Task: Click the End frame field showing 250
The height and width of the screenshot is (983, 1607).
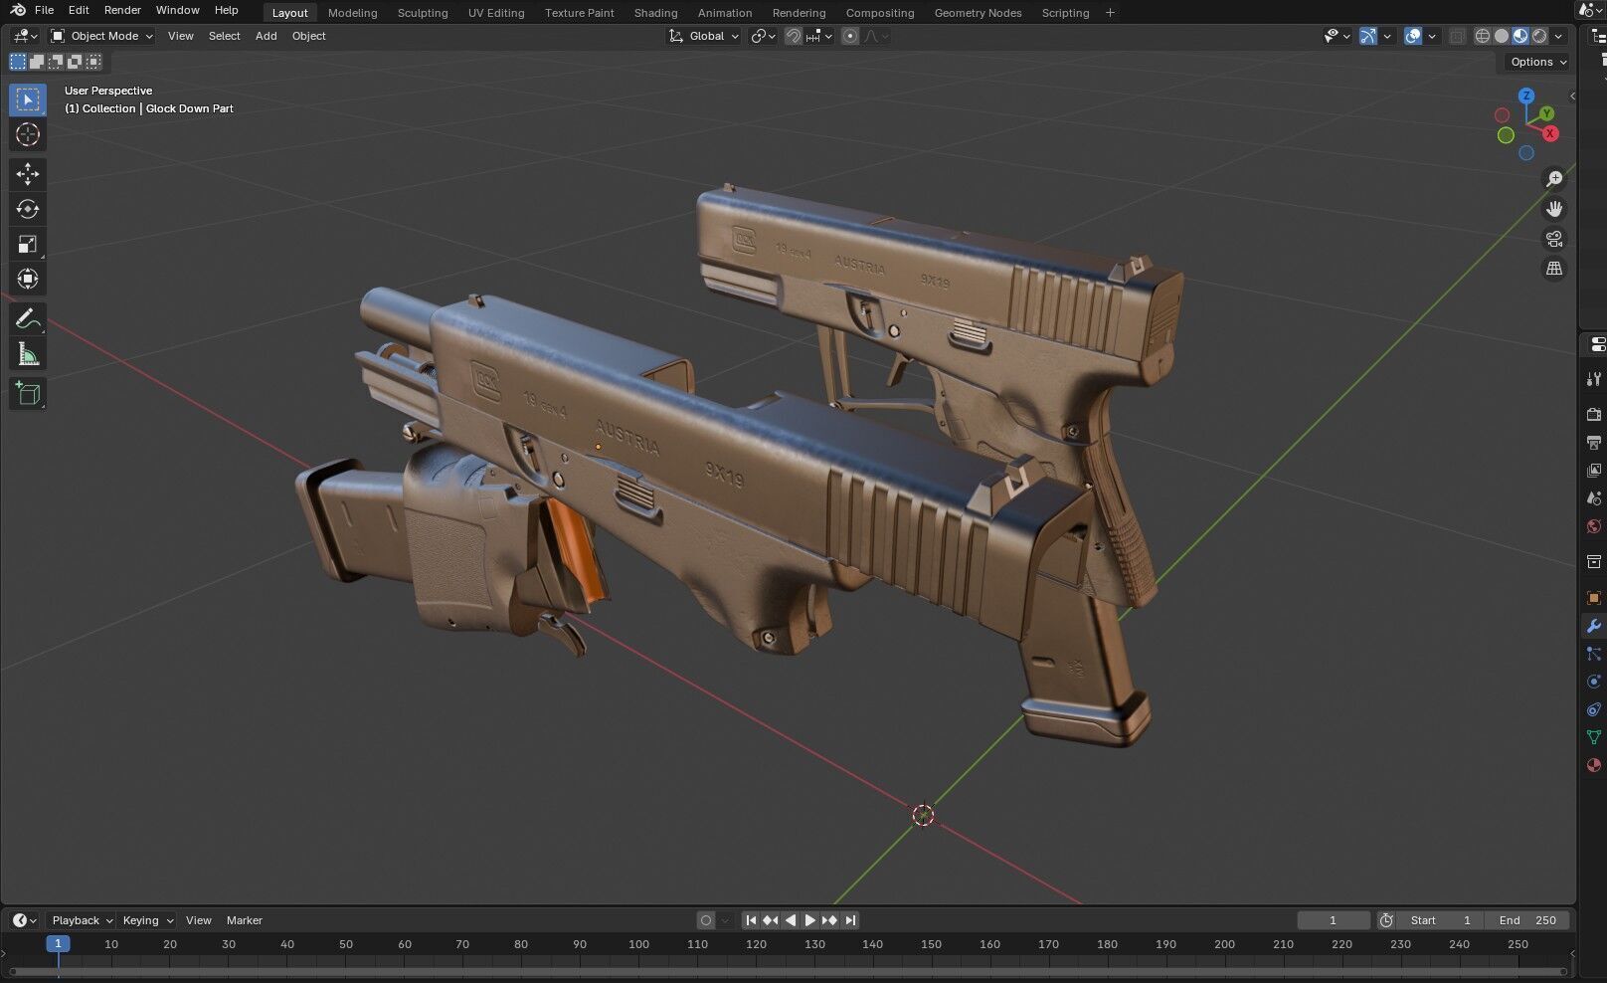Action: tap(1528, 920)
